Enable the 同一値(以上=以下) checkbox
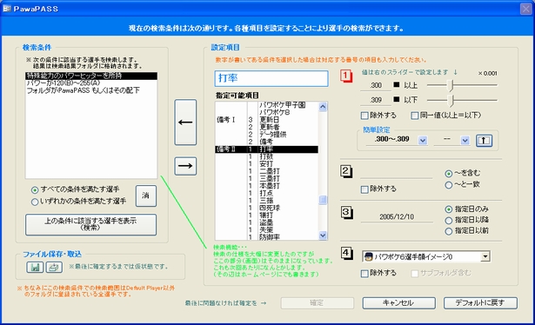 point(415,116)
